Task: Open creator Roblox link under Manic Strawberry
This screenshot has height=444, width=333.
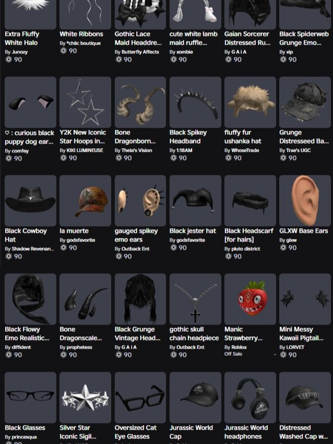Action: pos(239,347)
